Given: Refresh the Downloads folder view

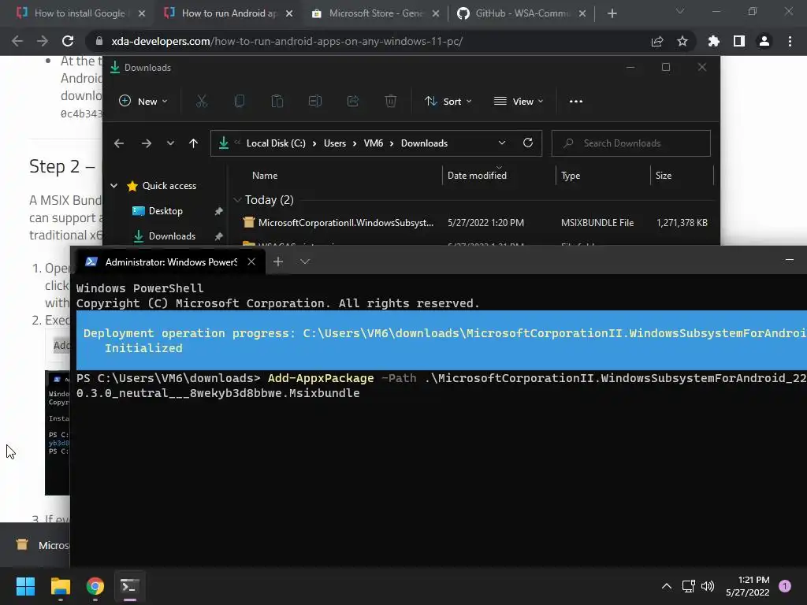Looking at the screenshot, I should 527,143.
